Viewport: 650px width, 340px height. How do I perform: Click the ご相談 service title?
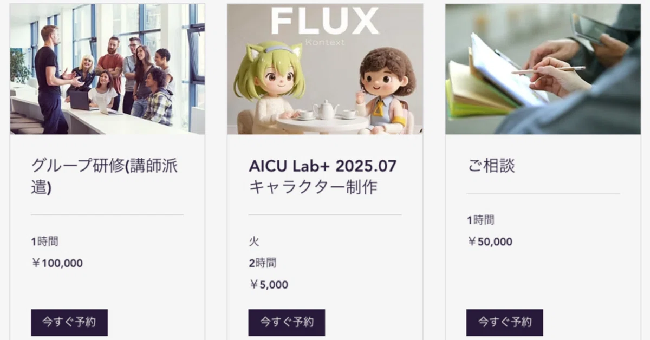tap(491, 166)
